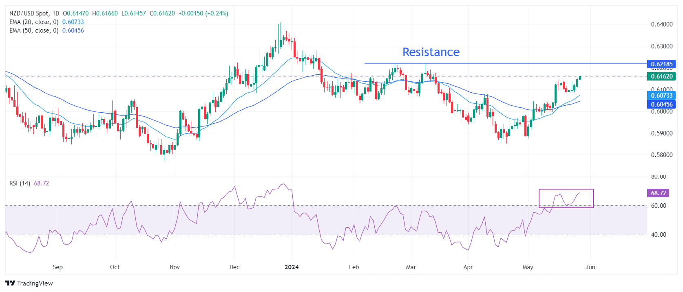The image size is (683, 292).
Task: Select the green 0.61620 current price tag
Action: click(x=661, y=76)
